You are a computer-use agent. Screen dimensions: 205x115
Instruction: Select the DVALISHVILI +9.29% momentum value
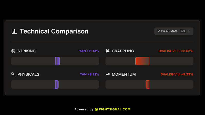pos(177,74)
